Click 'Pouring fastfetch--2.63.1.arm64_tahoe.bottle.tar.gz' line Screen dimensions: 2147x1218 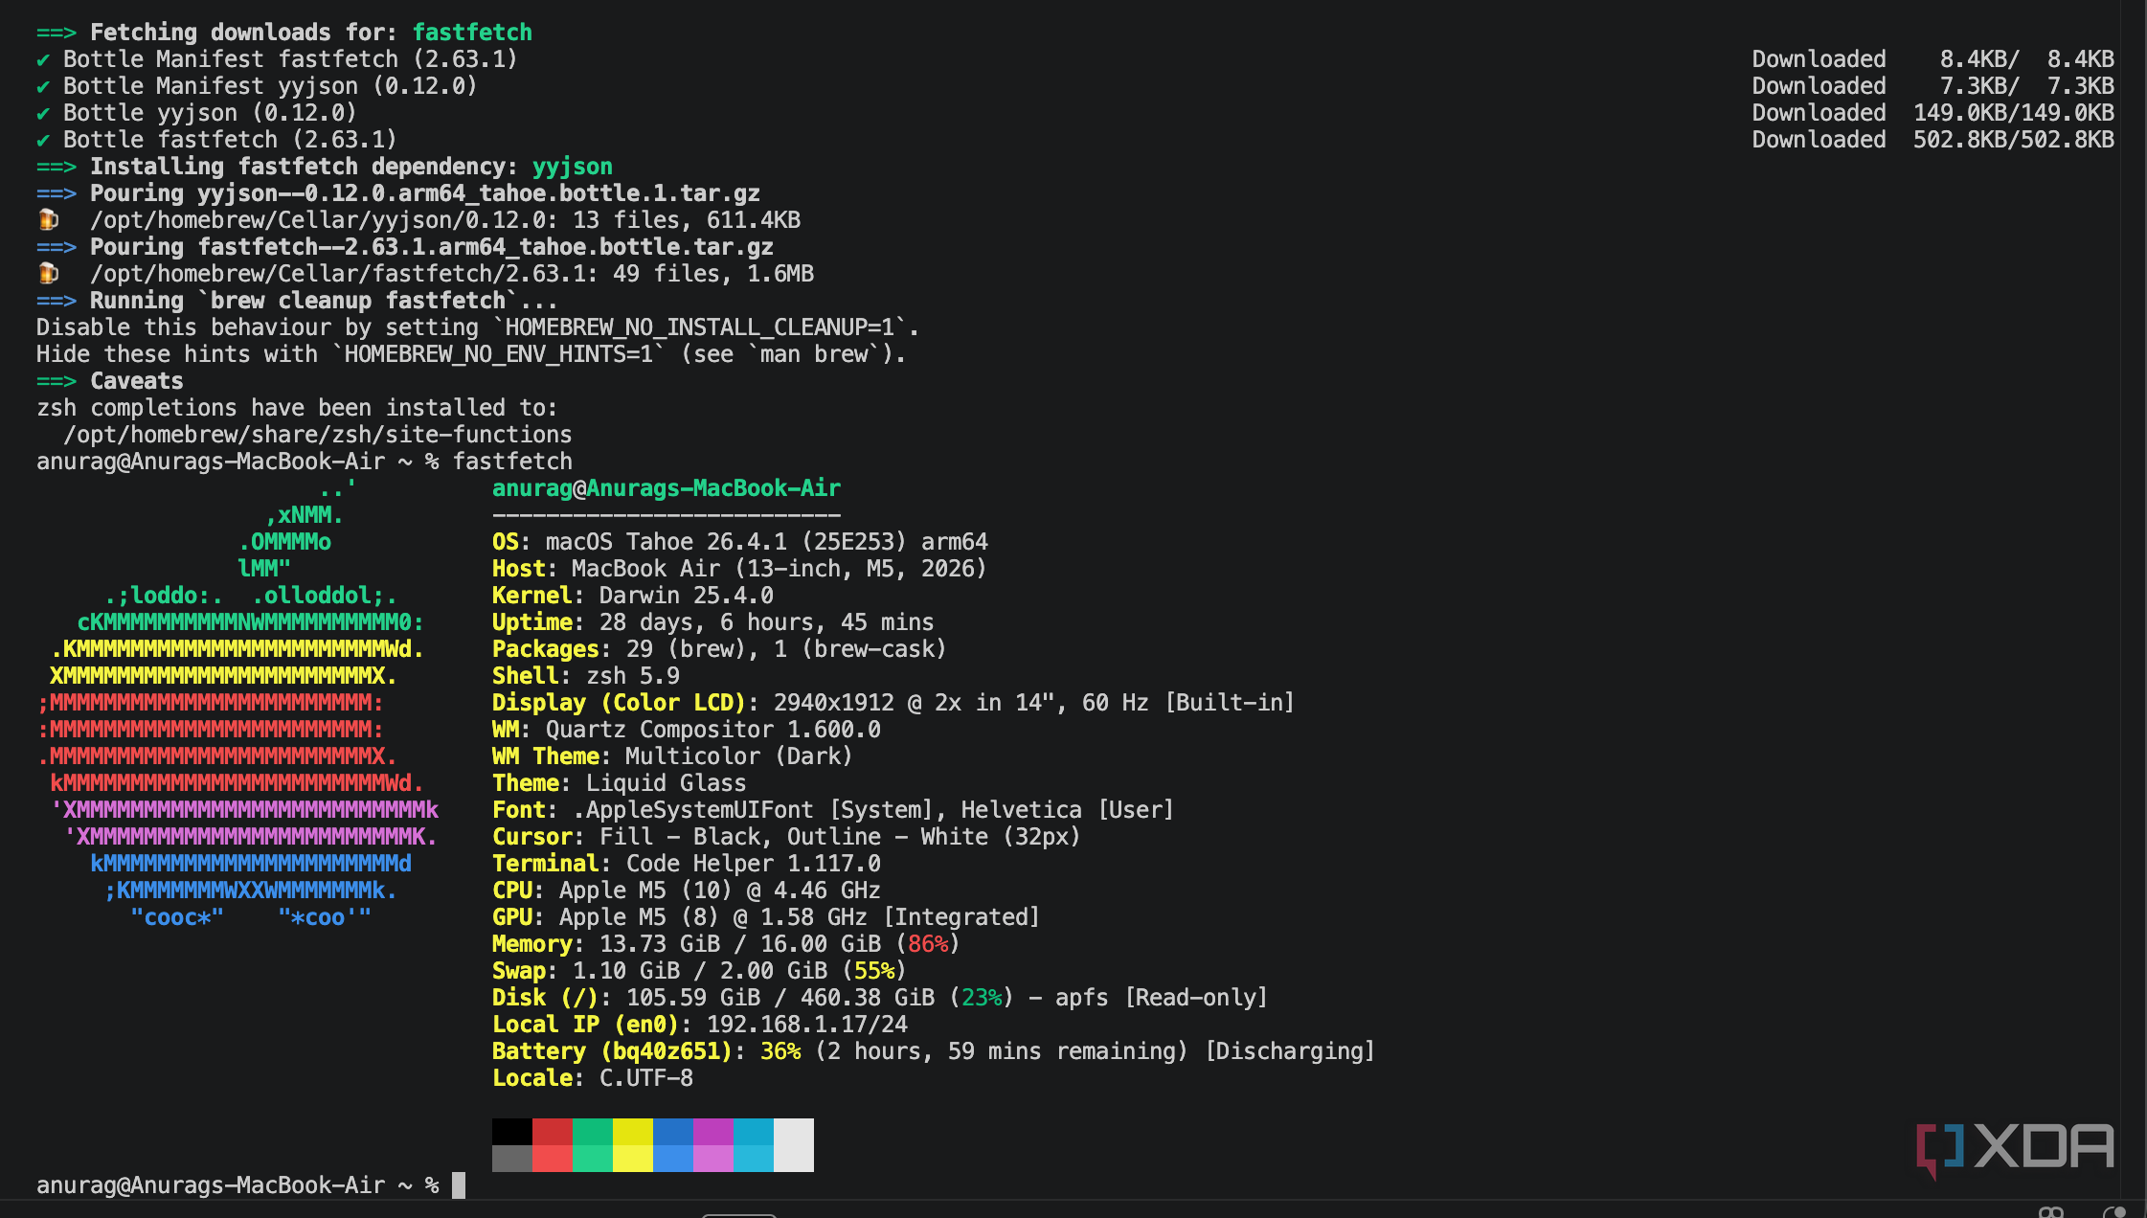[432, 247]
